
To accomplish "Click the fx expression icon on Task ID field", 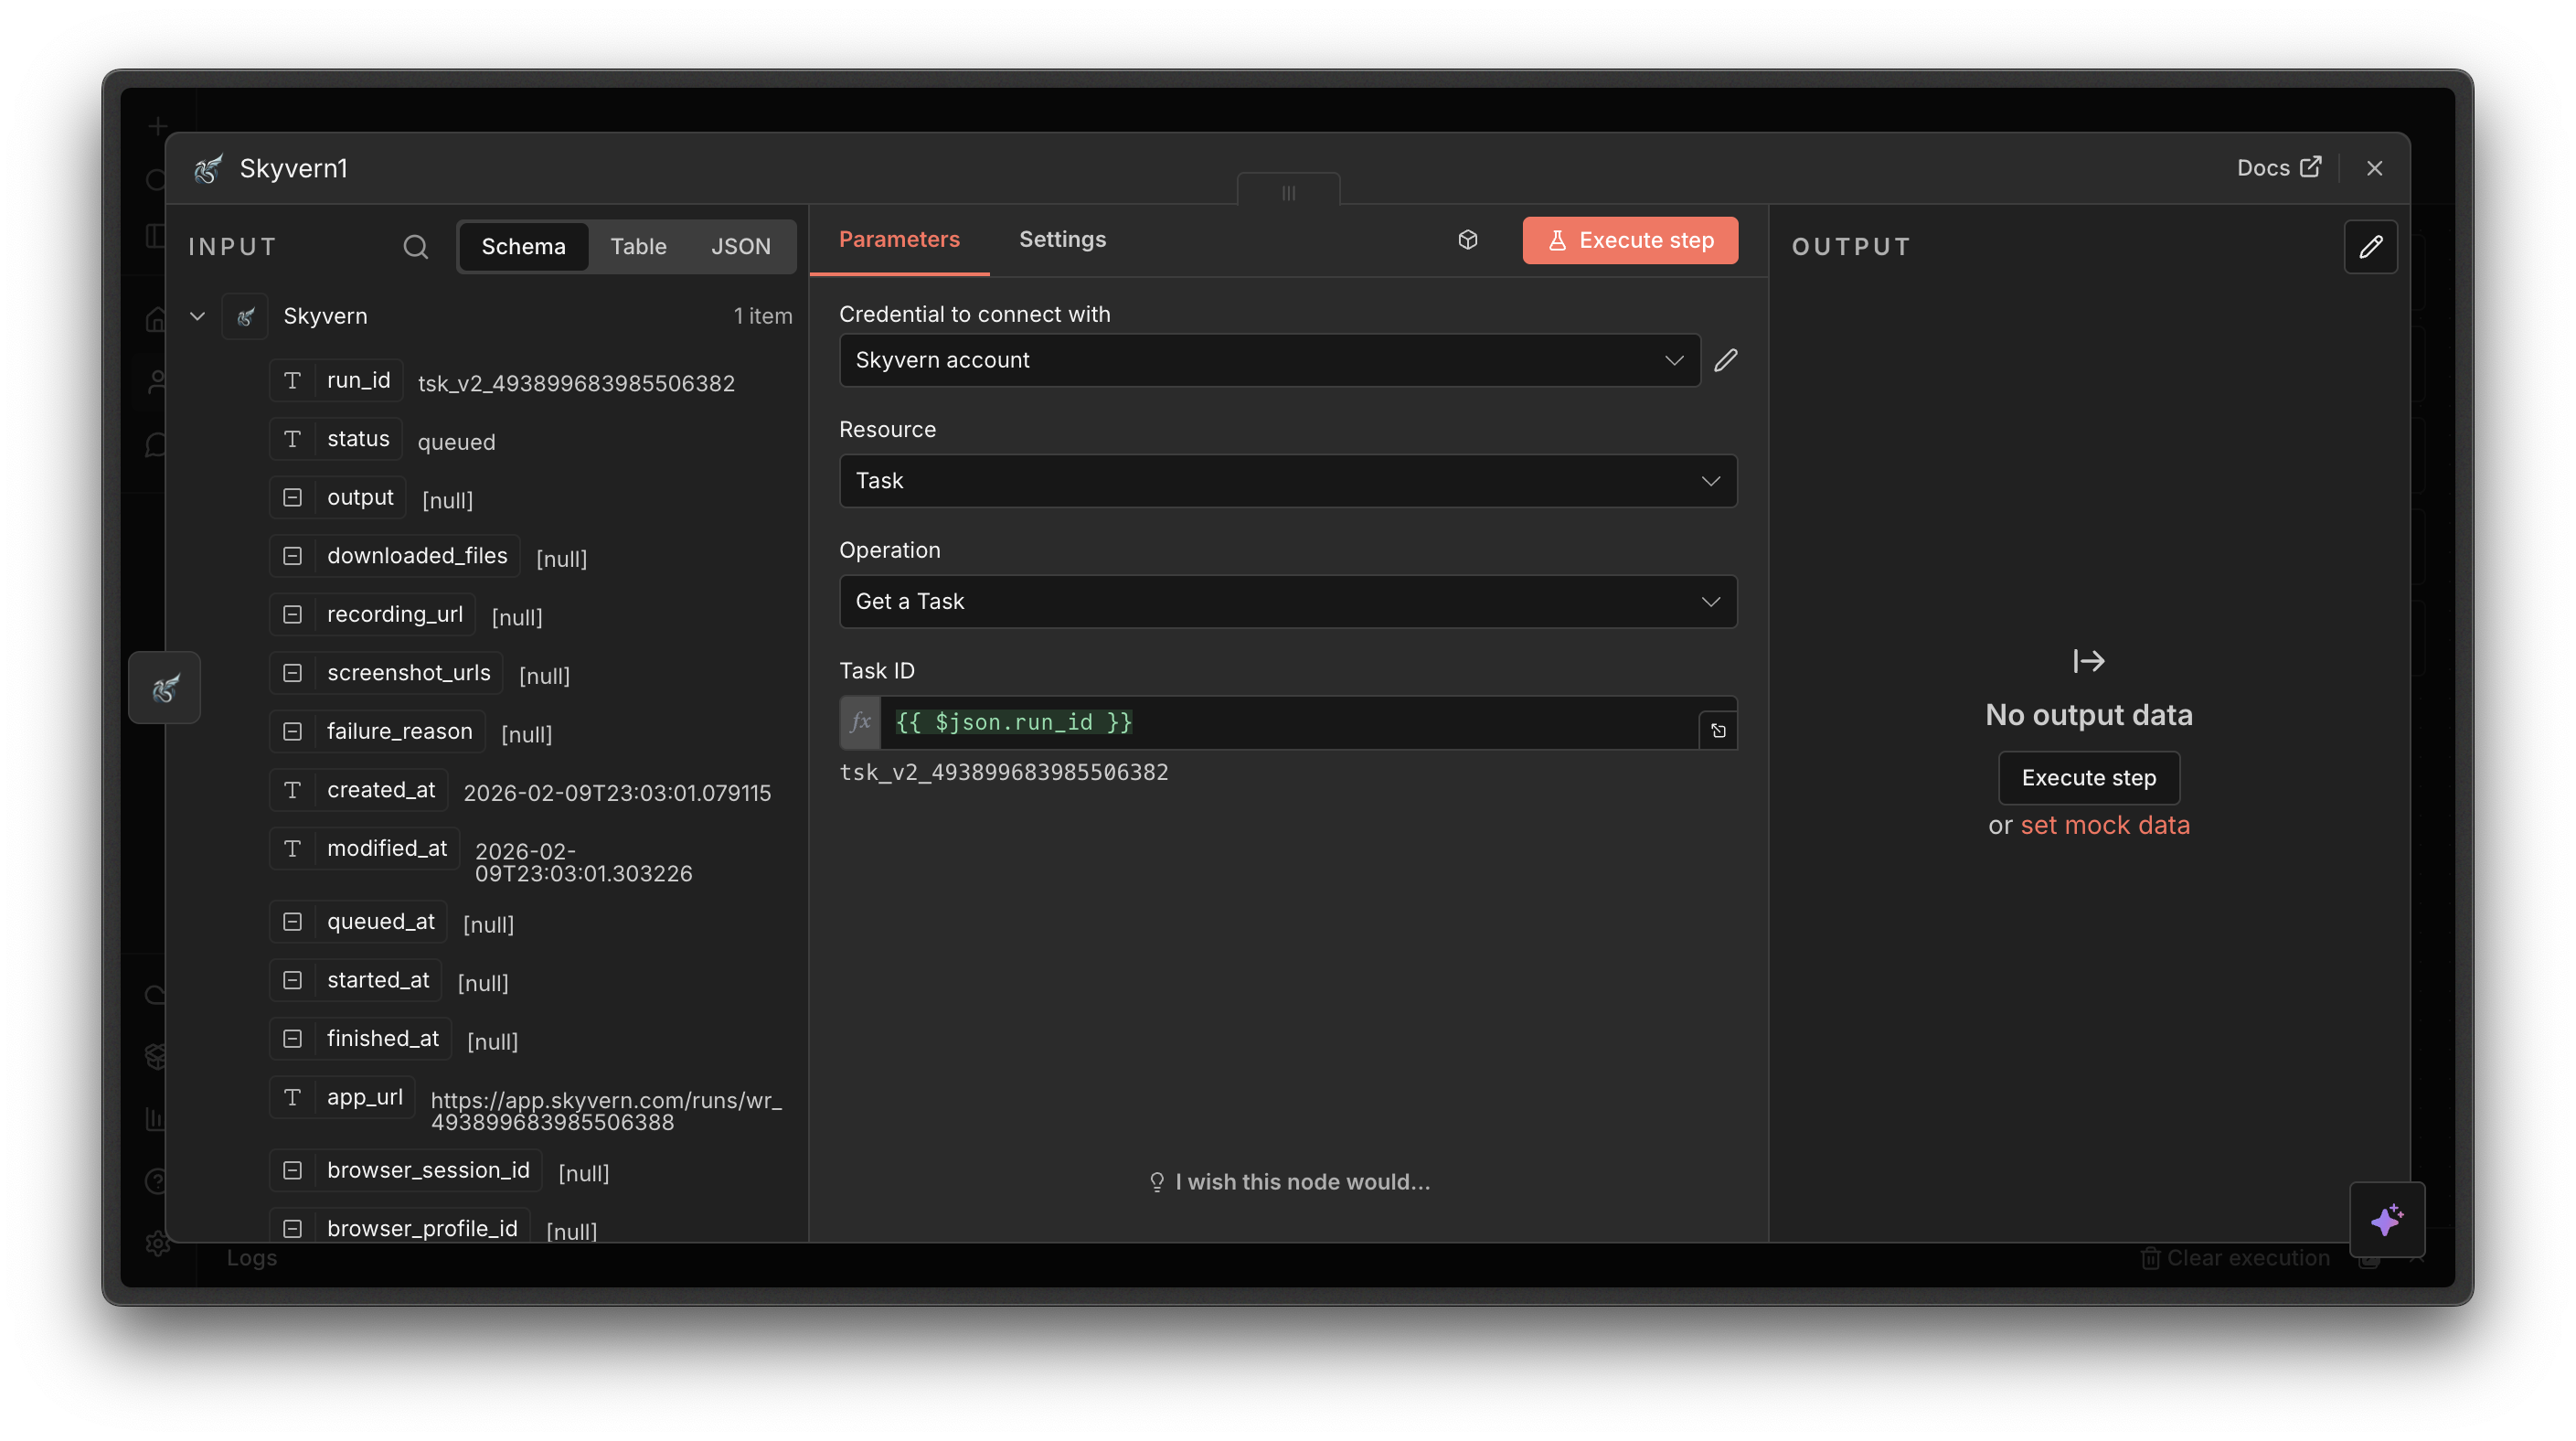I will pos(860,722).
